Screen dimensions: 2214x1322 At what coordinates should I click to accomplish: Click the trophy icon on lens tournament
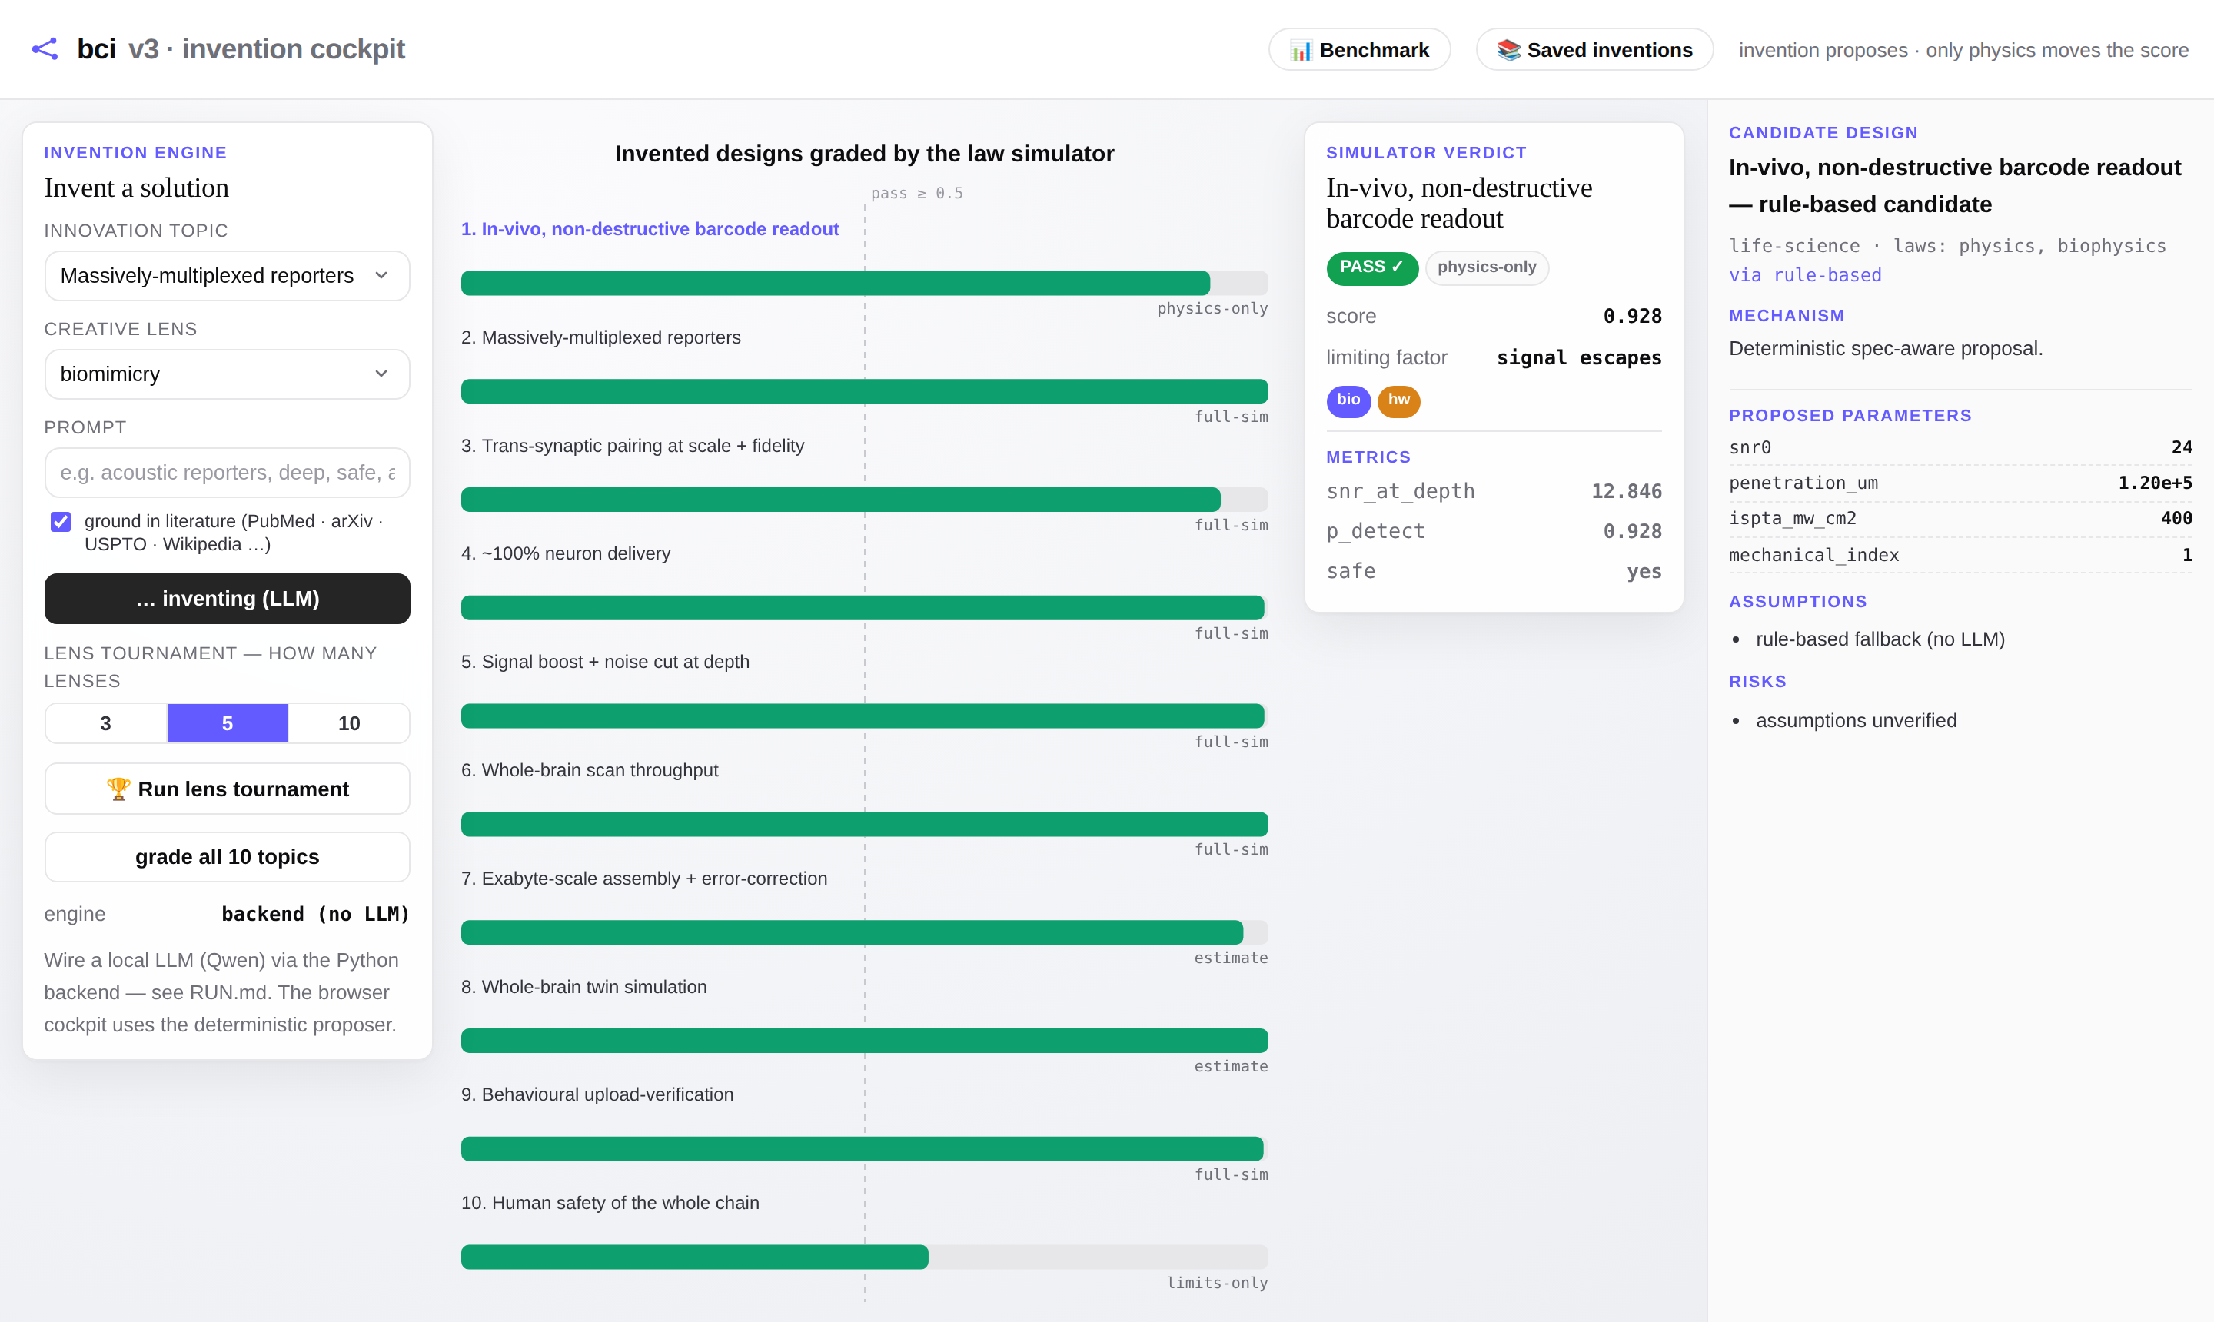(x=118, y=789)
